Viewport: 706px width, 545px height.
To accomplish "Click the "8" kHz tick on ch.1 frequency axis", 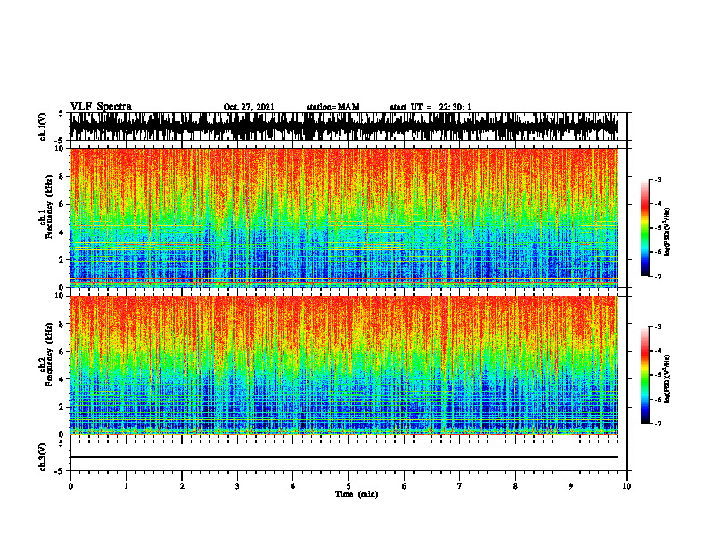I will [x=62, y=176].
